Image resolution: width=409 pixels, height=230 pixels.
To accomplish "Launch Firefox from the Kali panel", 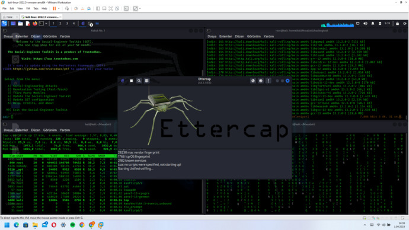I will pyautogui.click(x=35, y=24).
